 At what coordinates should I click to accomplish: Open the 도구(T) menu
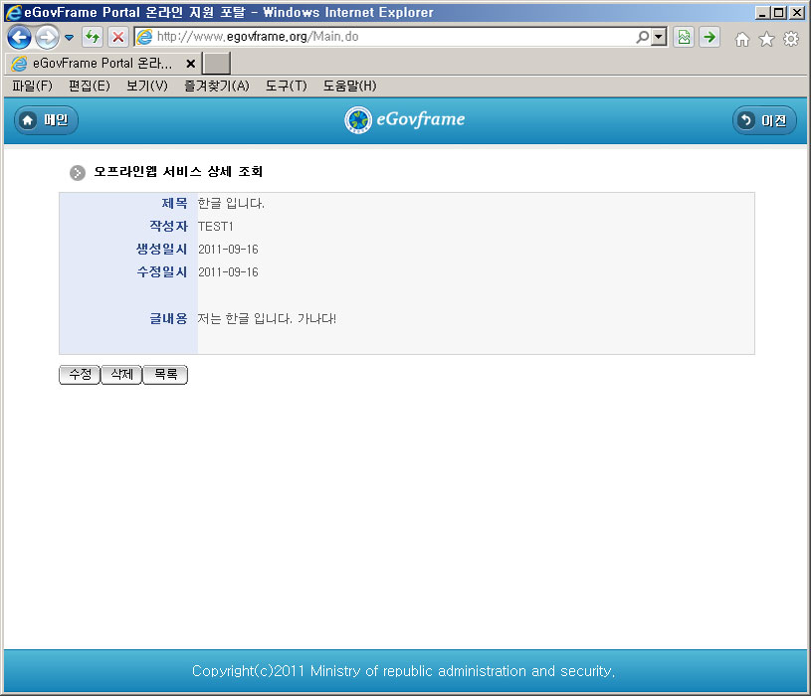(x=286, y=87)
